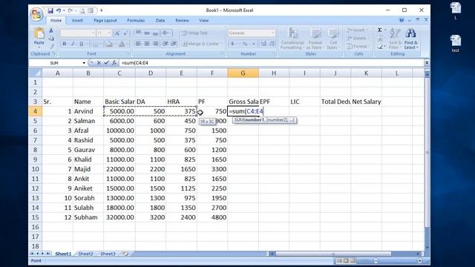Select row 10 header
This screenshot has width=475, height=267.
[x=35, y=169]
